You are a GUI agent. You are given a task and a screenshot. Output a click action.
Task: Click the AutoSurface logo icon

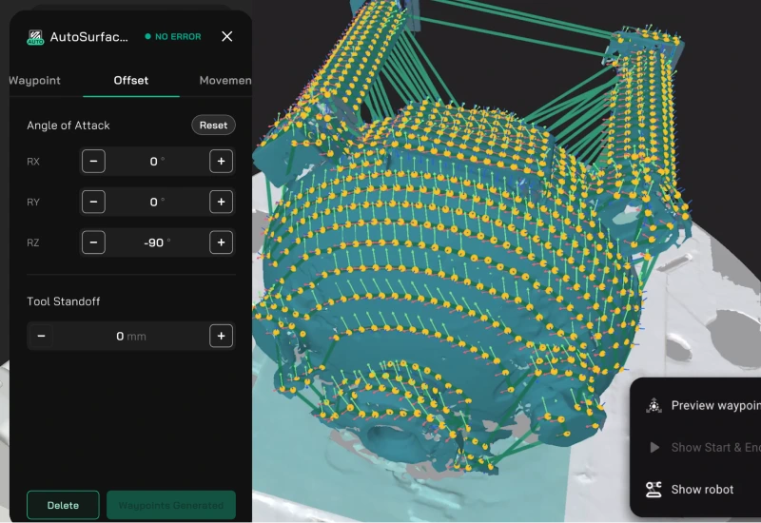[x=35, y=37]
